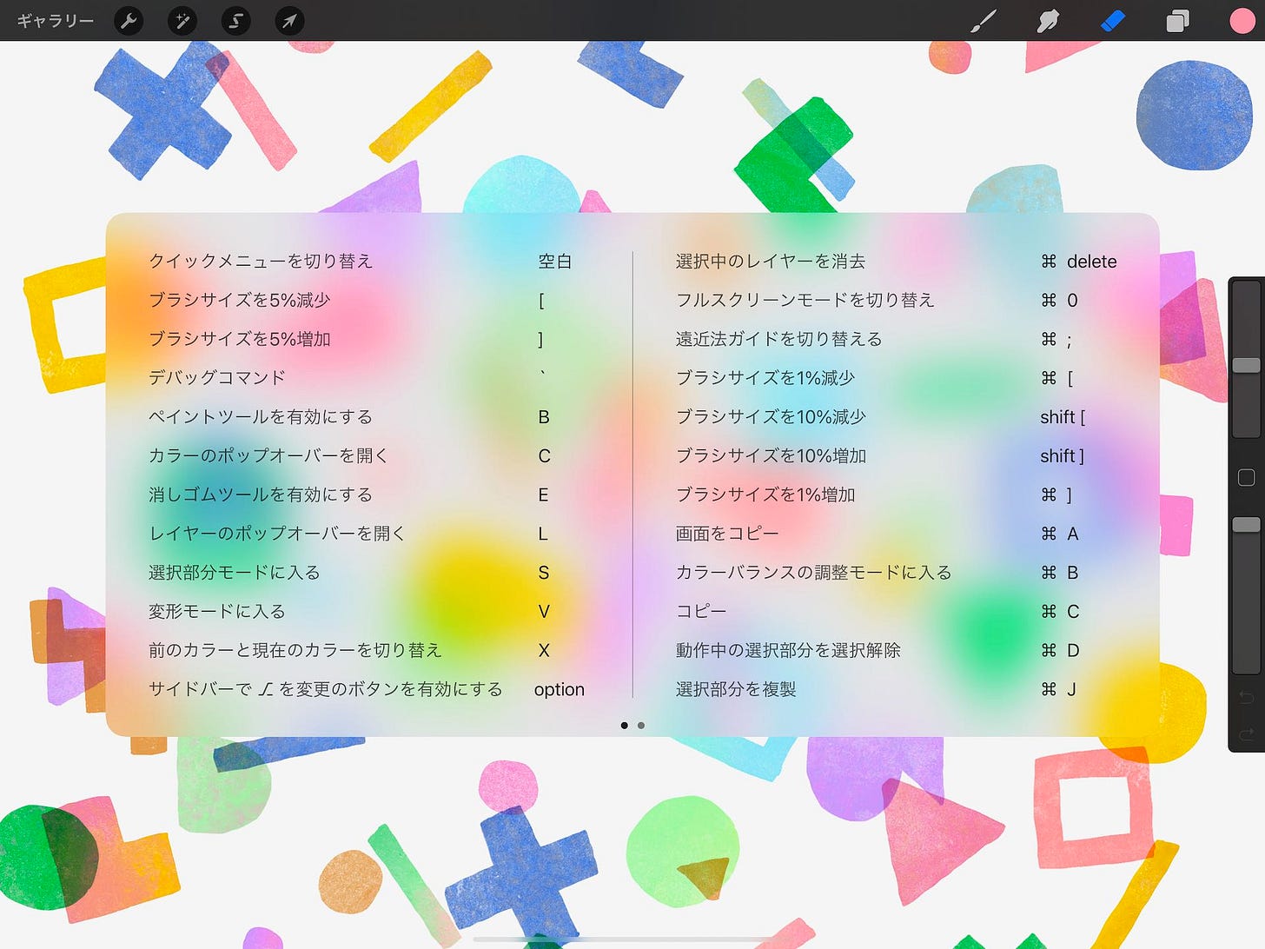Click the brush size slider handle
Viewport: 1265px width, 949px height.
point(1246,365)
